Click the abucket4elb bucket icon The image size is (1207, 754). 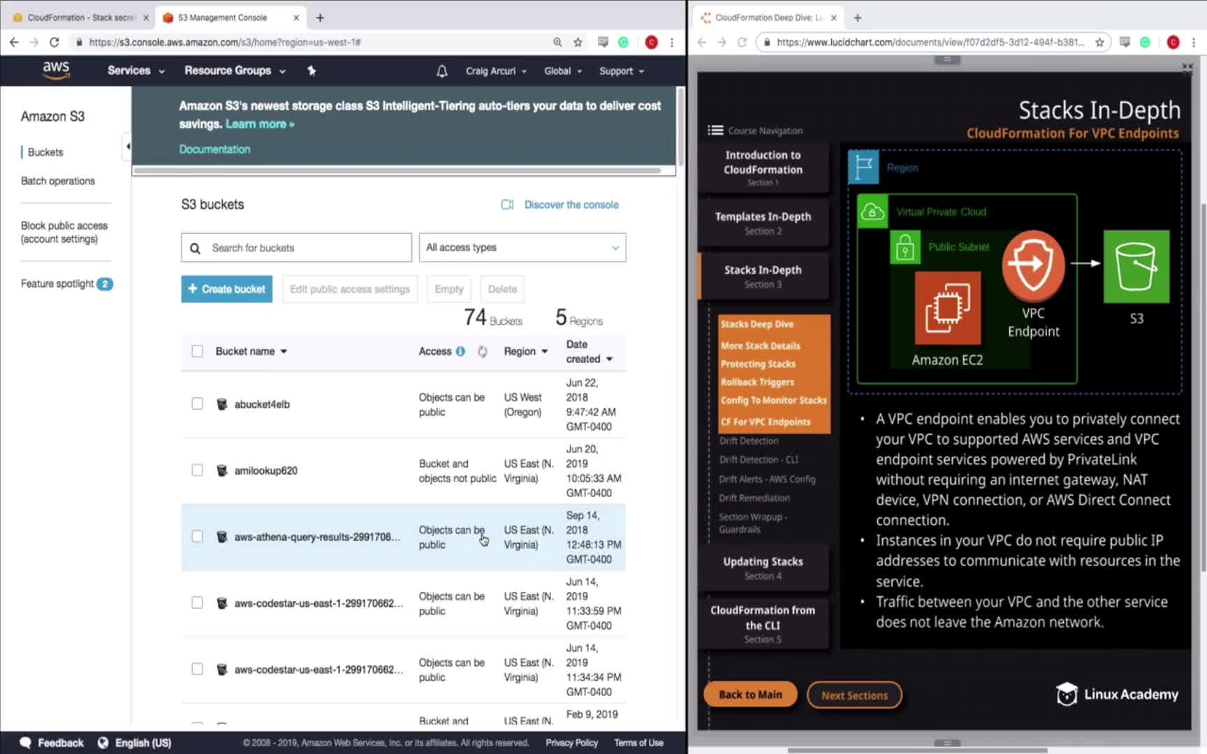pos(222,404)
